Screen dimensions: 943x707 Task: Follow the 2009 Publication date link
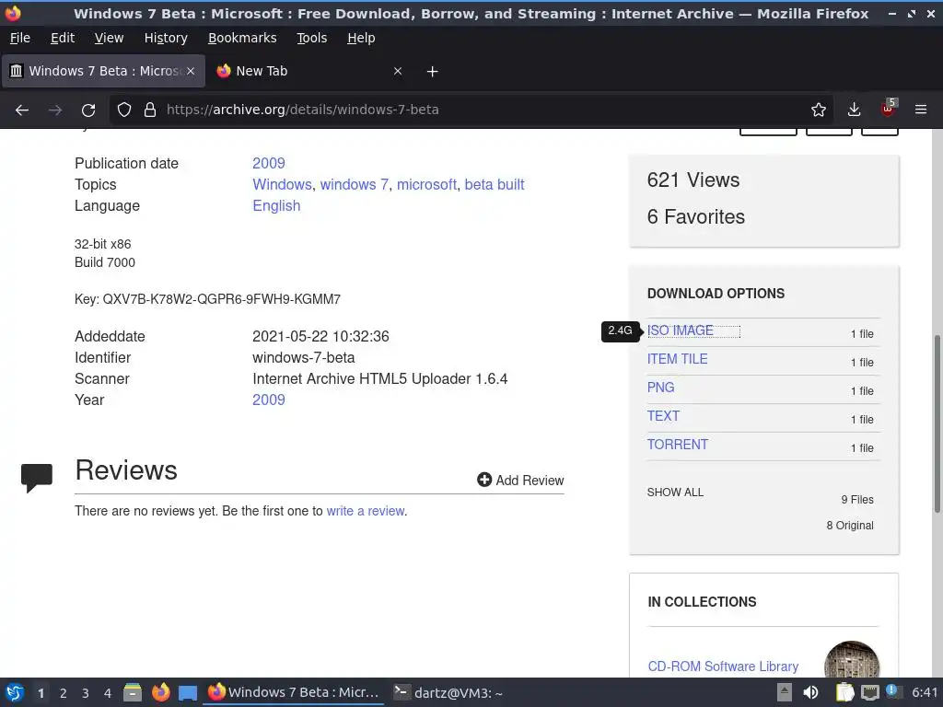[269, 164]
